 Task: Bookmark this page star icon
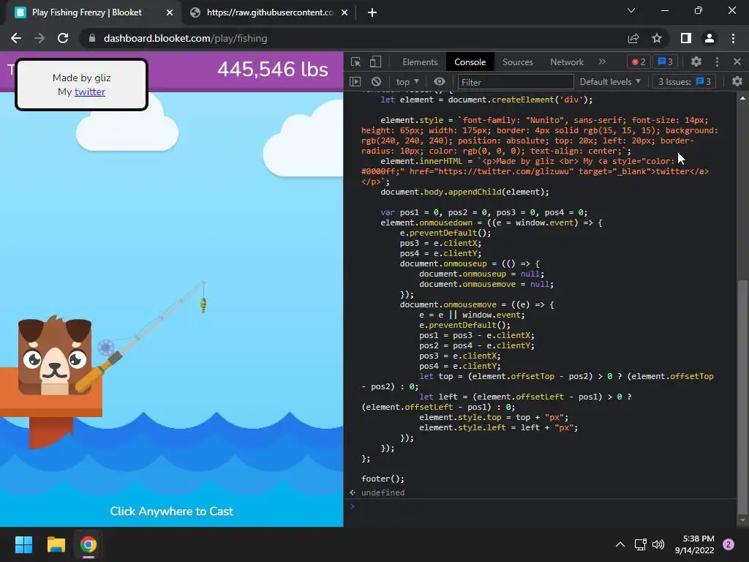coord(657,38)
